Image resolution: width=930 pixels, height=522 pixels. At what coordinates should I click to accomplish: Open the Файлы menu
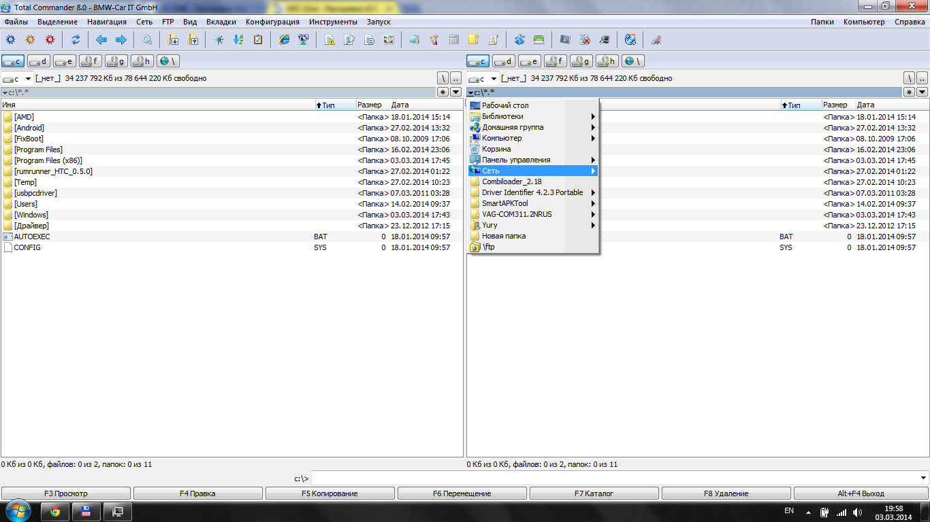point(16,22)
